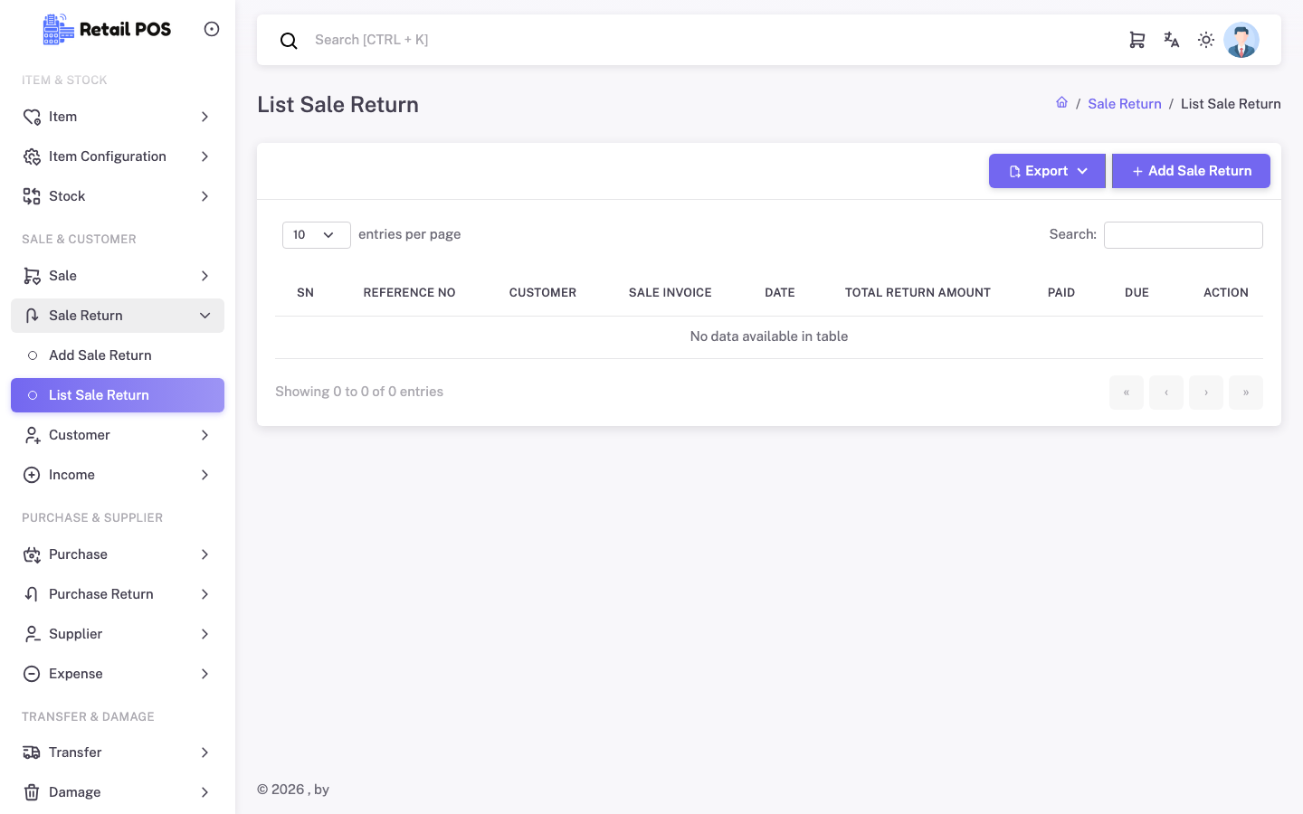Open the shopping cart icon in header

pos(1137,40)
